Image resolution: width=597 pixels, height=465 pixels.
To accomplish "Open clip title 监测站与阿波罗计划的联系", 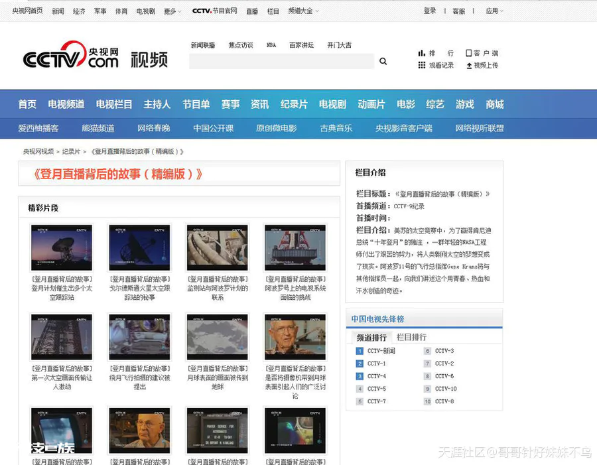I will [x=218, y=289].
